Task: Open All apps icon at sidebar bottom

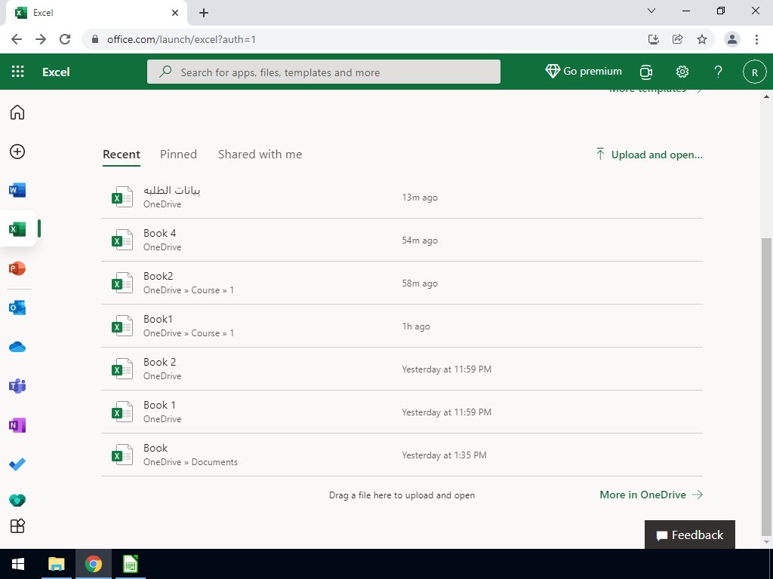Action: pos(17,525)
